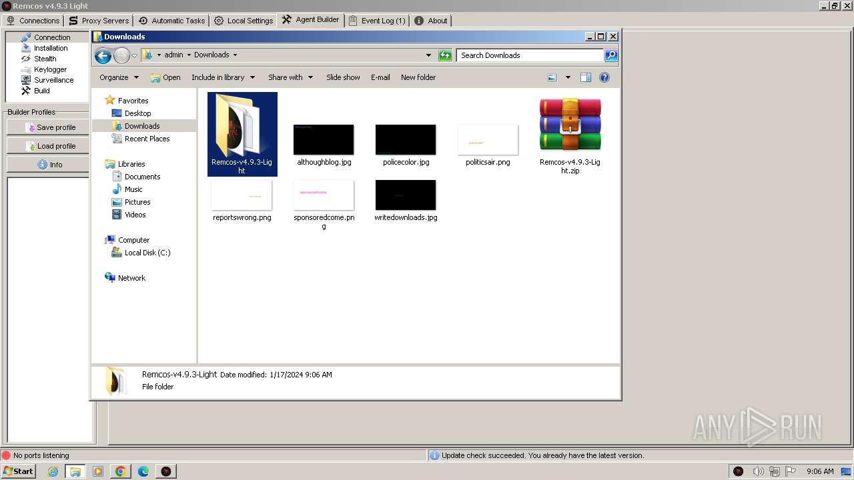Go to the Local Settings tab
The height and width of the screenshot is (480, 854).
244,21
